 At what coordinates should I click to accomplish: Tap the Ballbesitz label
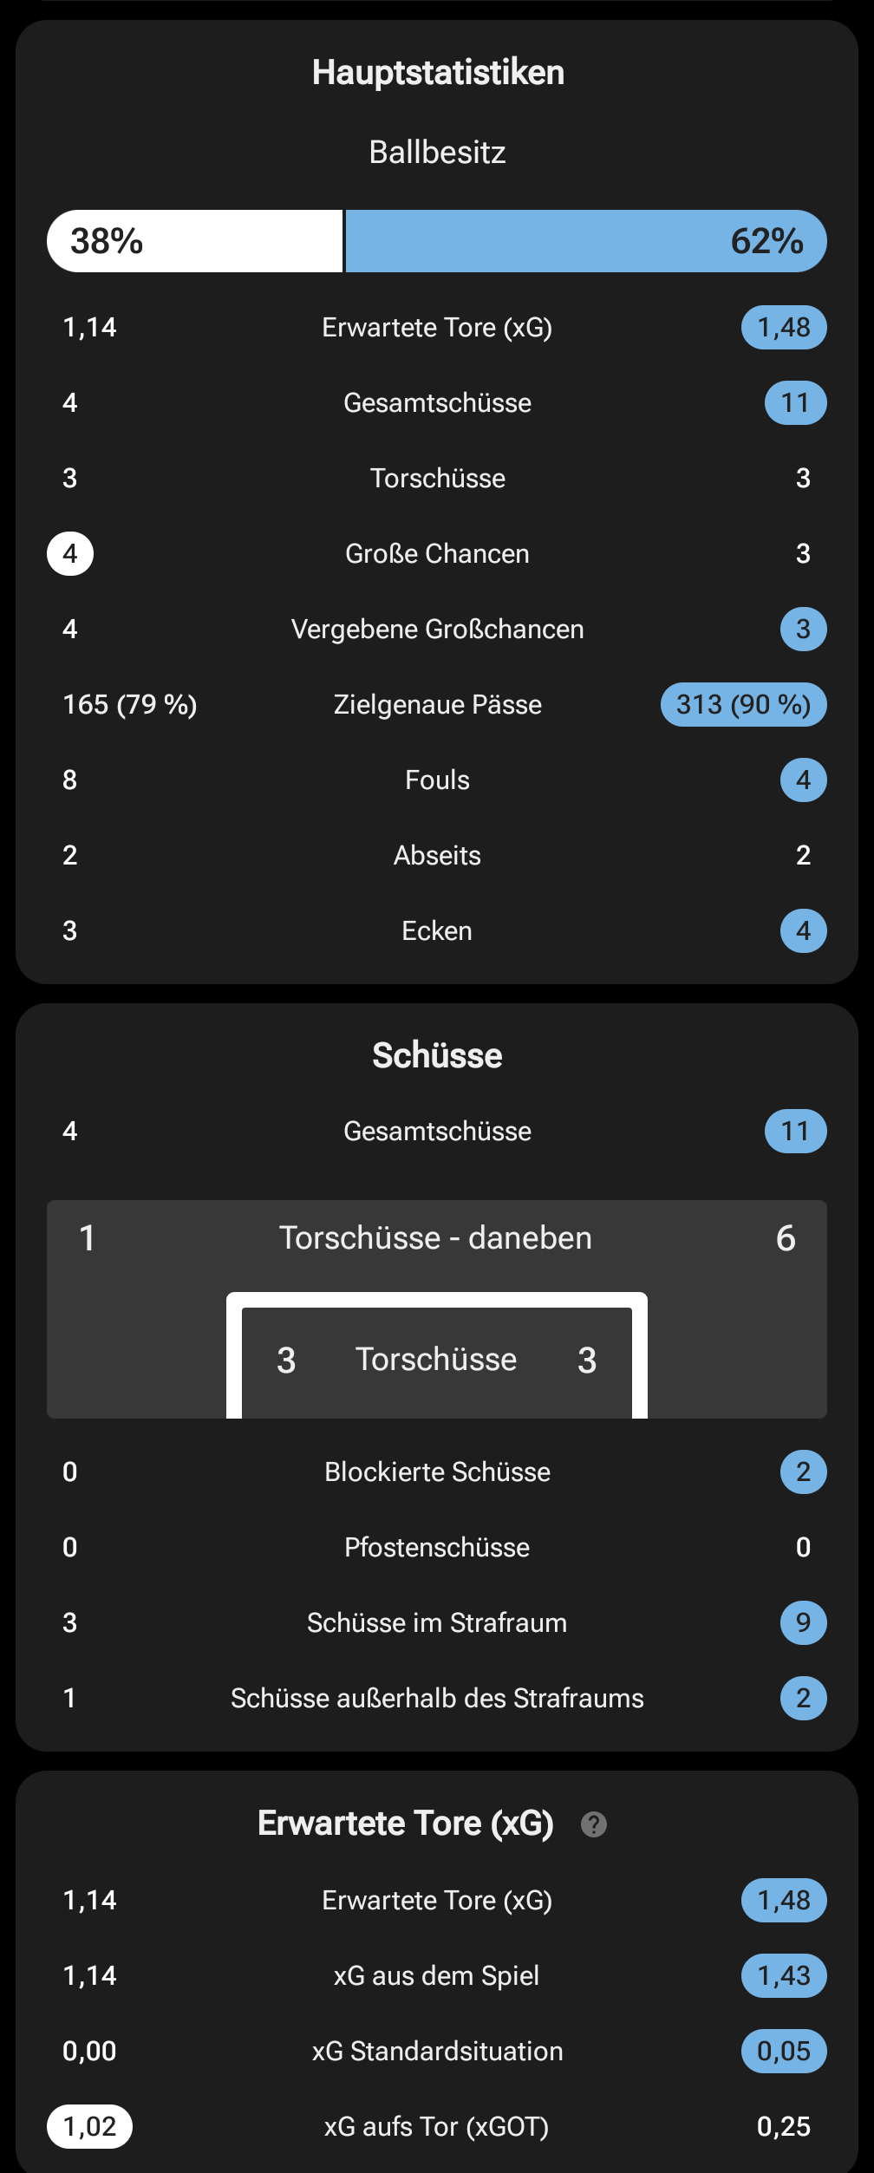point(437,153)
